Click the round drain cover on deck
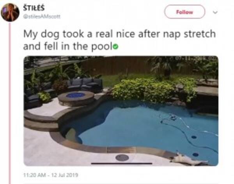This screenshot has width=234, height=184. tap(122, 157)
